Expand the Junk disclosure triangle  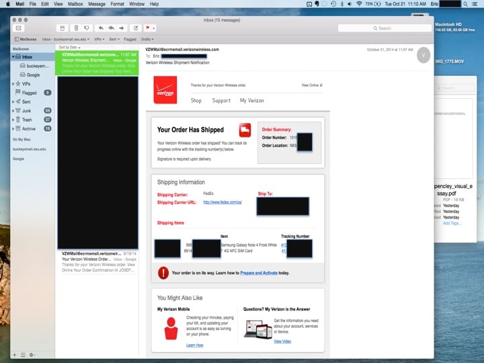(x=13, y=110)
